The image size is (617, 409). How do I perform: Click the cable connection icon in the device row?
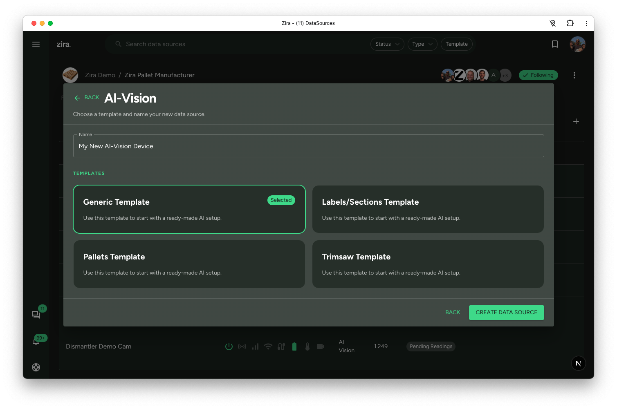281,346
